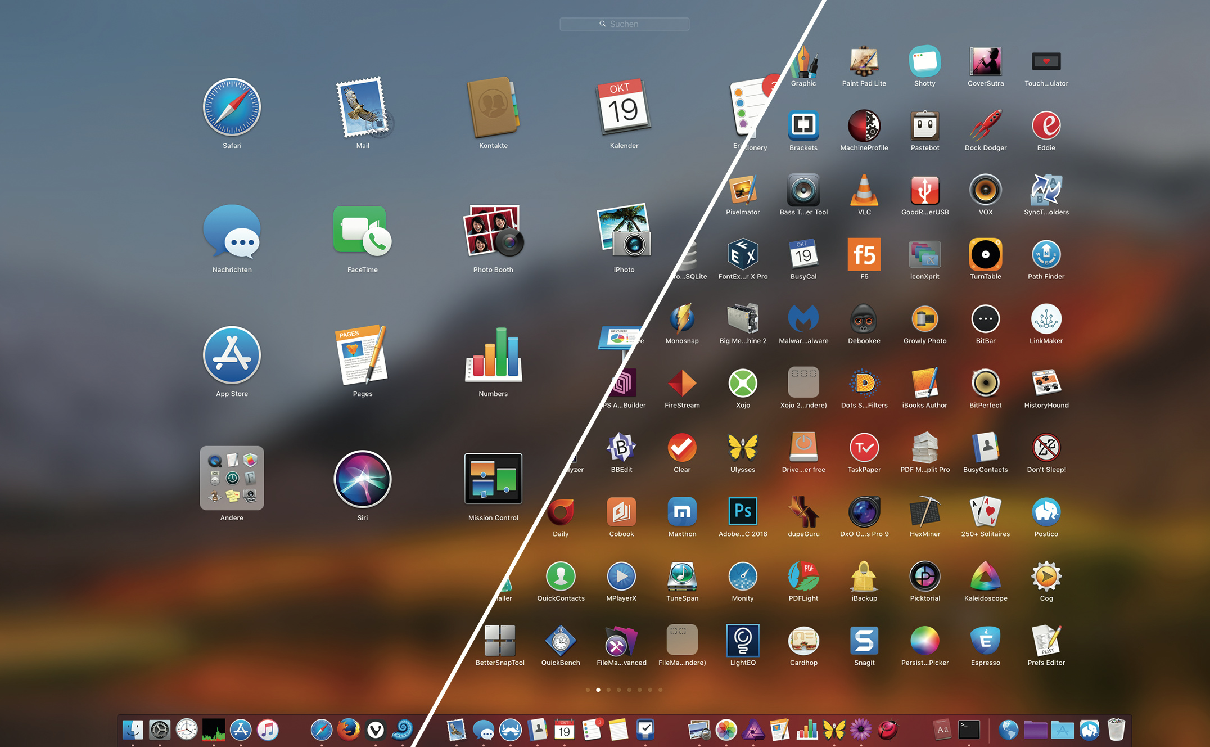The image size is (1210, 747).
Task: Open the BBEdit application
Action: (621, 447)
